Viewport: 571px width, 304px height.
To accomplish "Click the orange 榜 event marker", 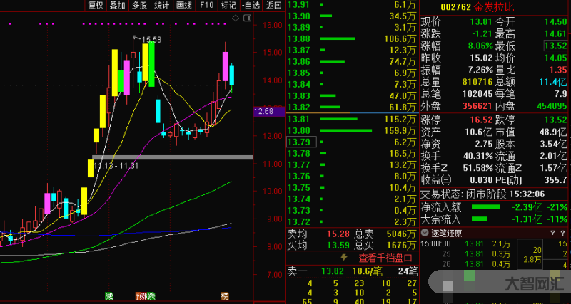I will (x=225, y=295).
